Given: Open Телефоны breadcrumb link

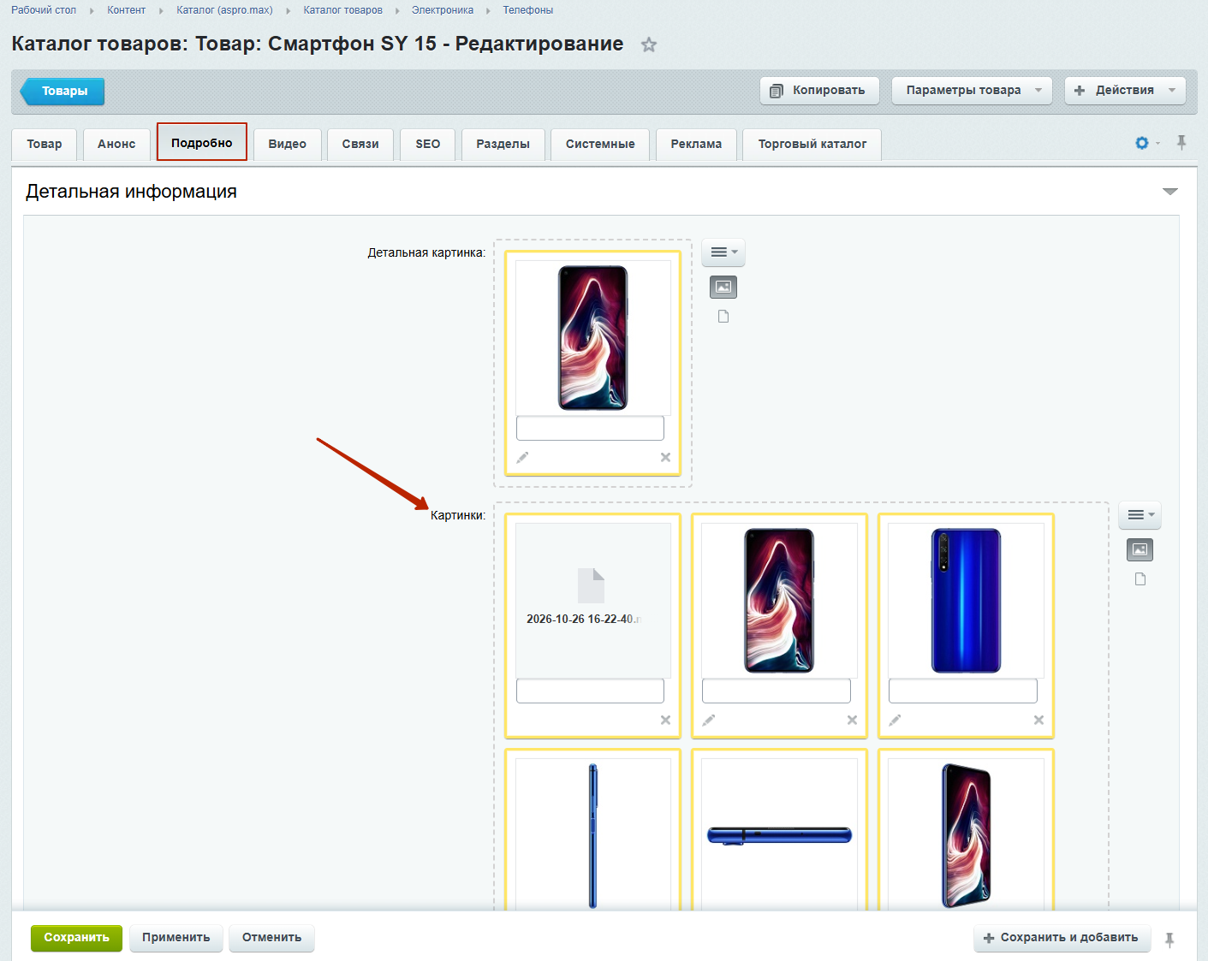Looking at the screenshot, I should tap(528, 10).
